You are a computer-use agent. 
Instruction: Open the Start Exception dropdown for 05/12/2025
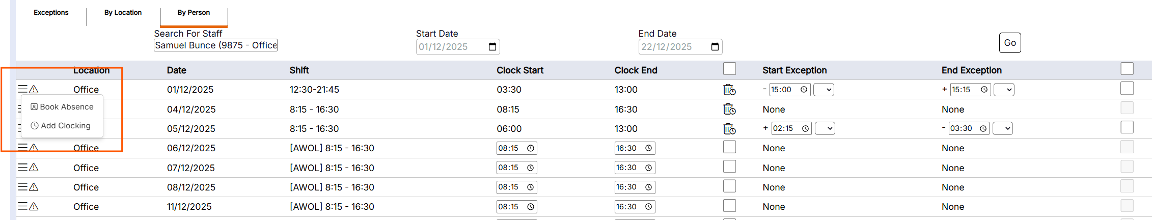[x=825, y=128]
